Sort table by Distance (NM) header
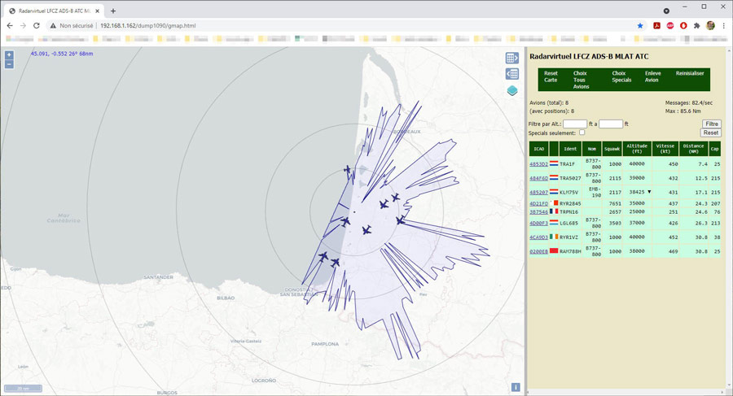Image resolution: width=733 pixels, height=396 pixels. coord(693,149)
